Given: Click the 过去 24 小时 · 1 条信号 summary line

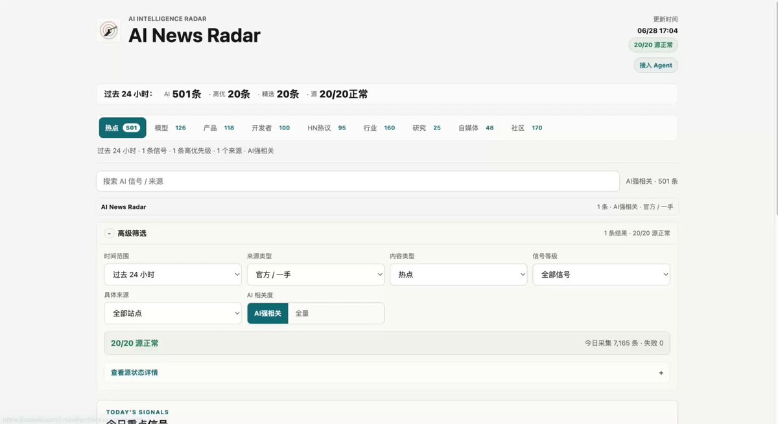Looking at the screenshot, I should click(185, 151).
